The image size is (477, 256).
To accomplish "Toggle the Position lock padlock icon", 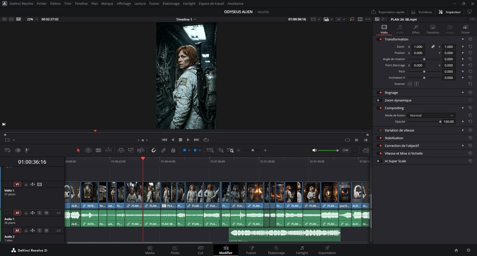I will (173, 150).
